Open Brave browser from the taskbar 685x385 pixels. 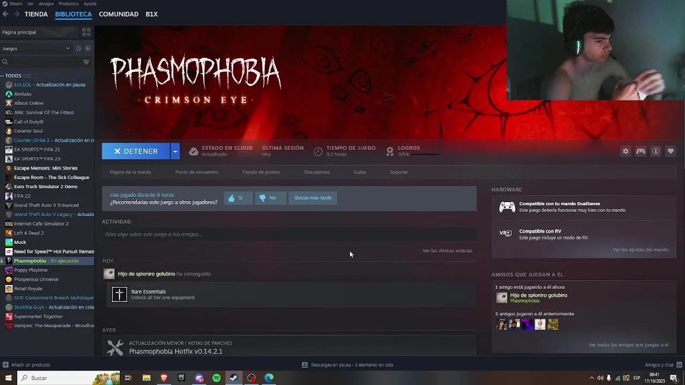(164, 378)
